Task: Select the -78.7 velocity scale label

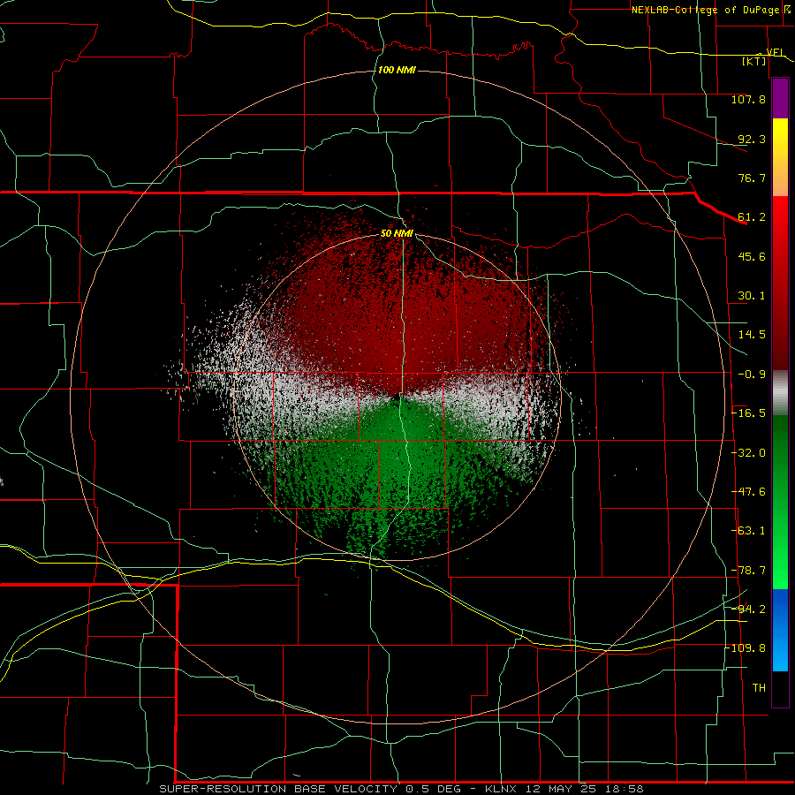Action: click(x=748, y=571)
